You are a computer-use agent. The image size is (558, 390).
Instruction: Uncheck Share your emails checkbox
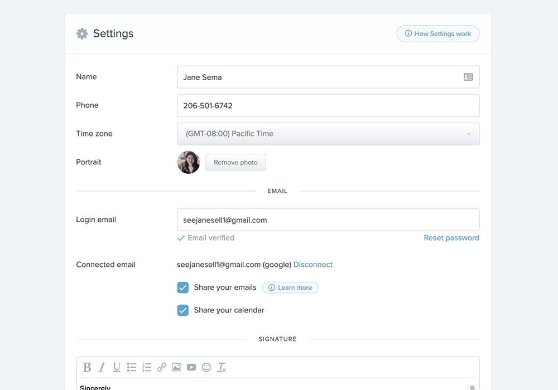point(183,287)
